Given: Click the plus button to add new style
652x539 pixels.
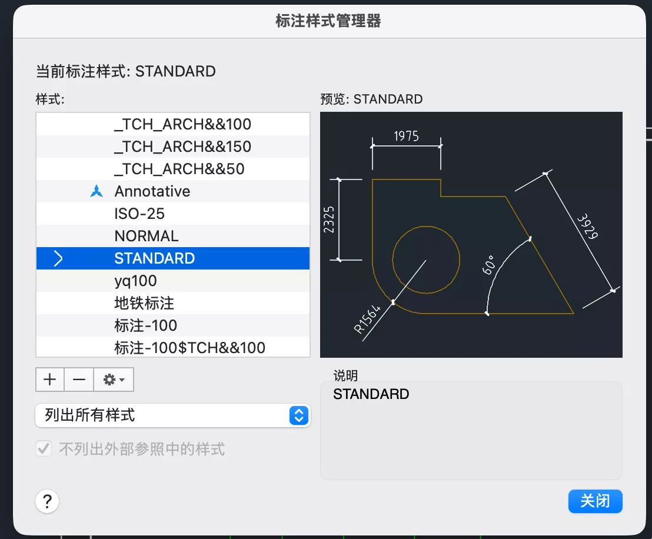Looking at the screenshot, I should (50, 380).
